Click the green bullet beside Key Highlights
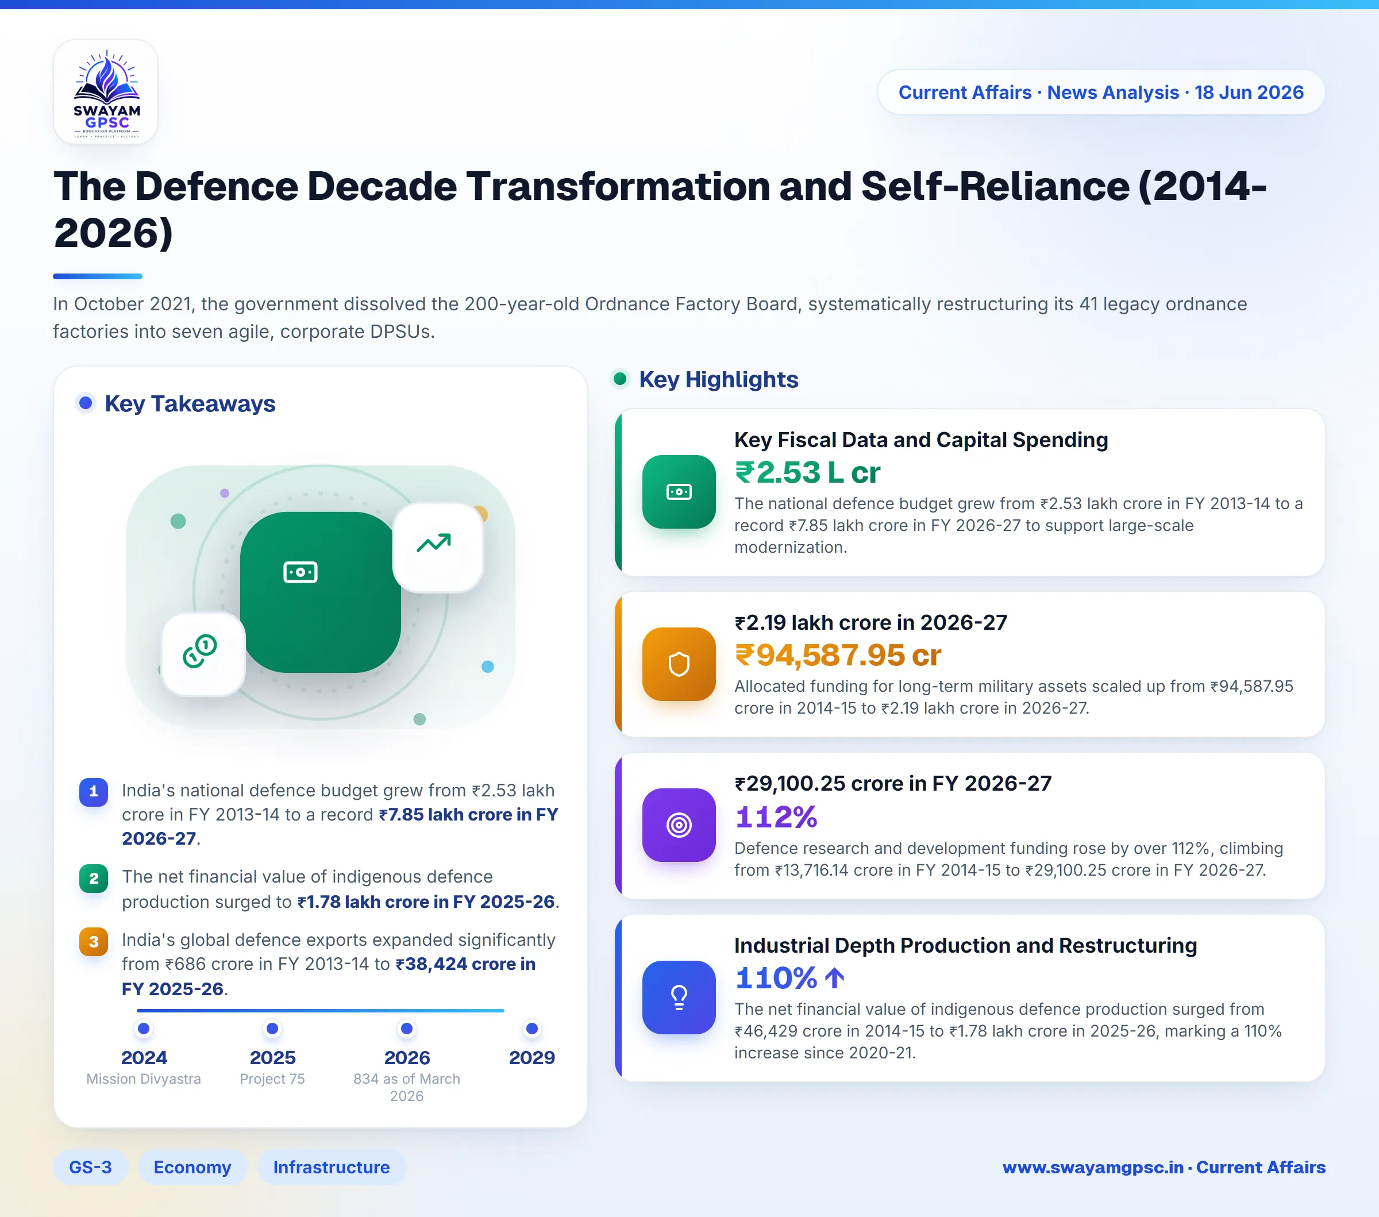Viewport: 1379px width, 1217px height. pos(620,379)
